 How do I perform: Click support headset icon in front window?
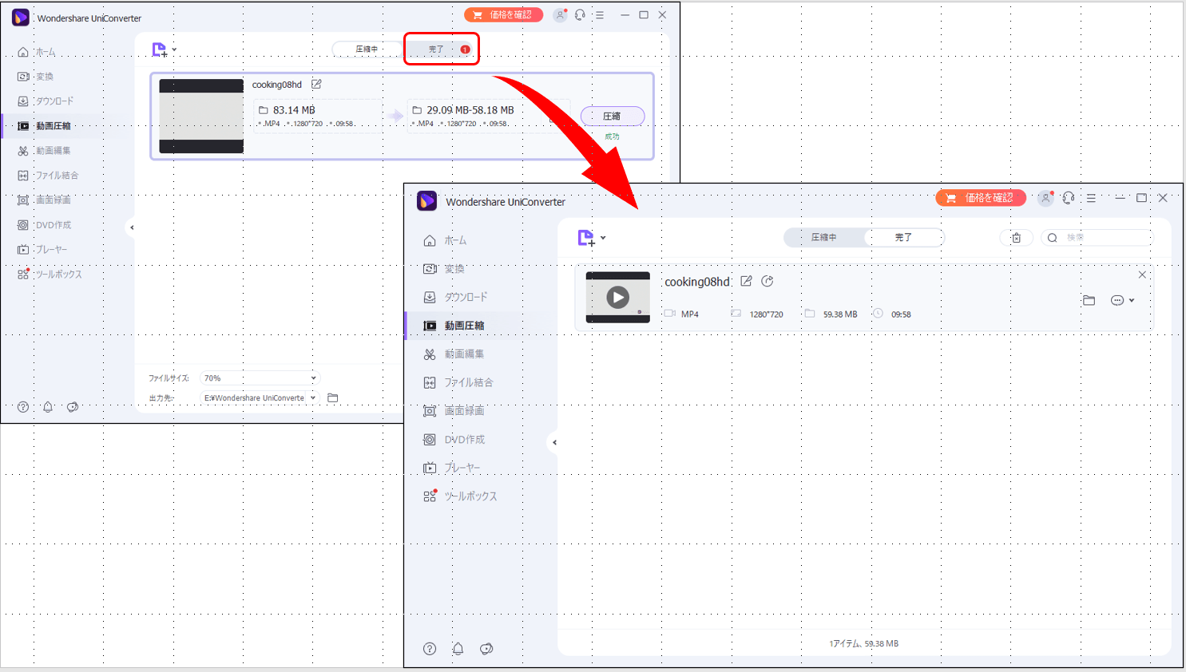tap(1069, 198)
